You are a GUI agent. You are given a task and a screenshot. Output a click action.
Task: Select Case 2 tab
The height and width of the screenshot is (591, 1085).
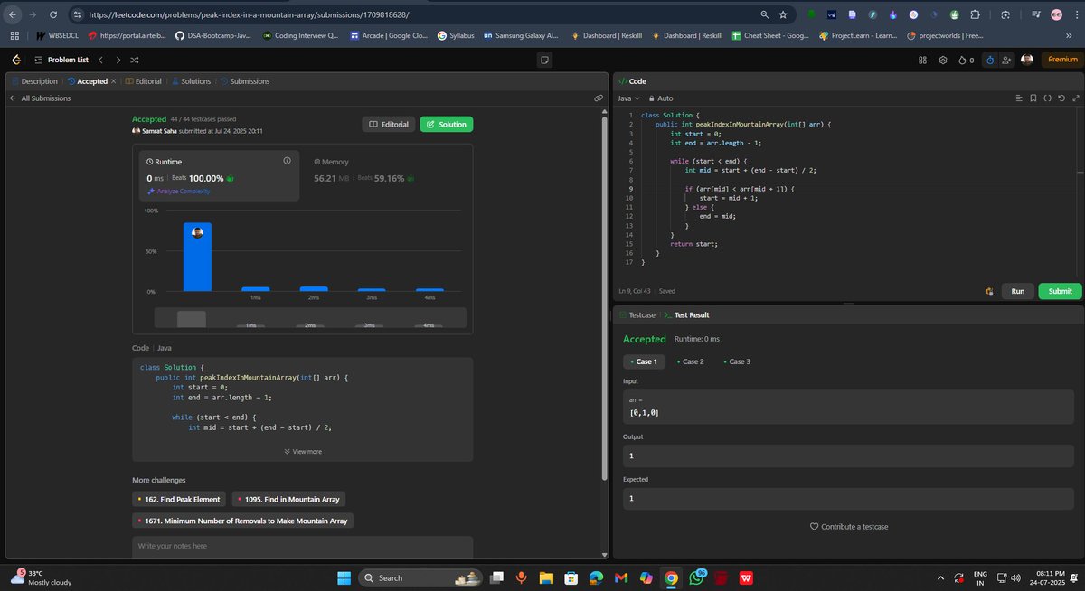(x=690, y=361)
